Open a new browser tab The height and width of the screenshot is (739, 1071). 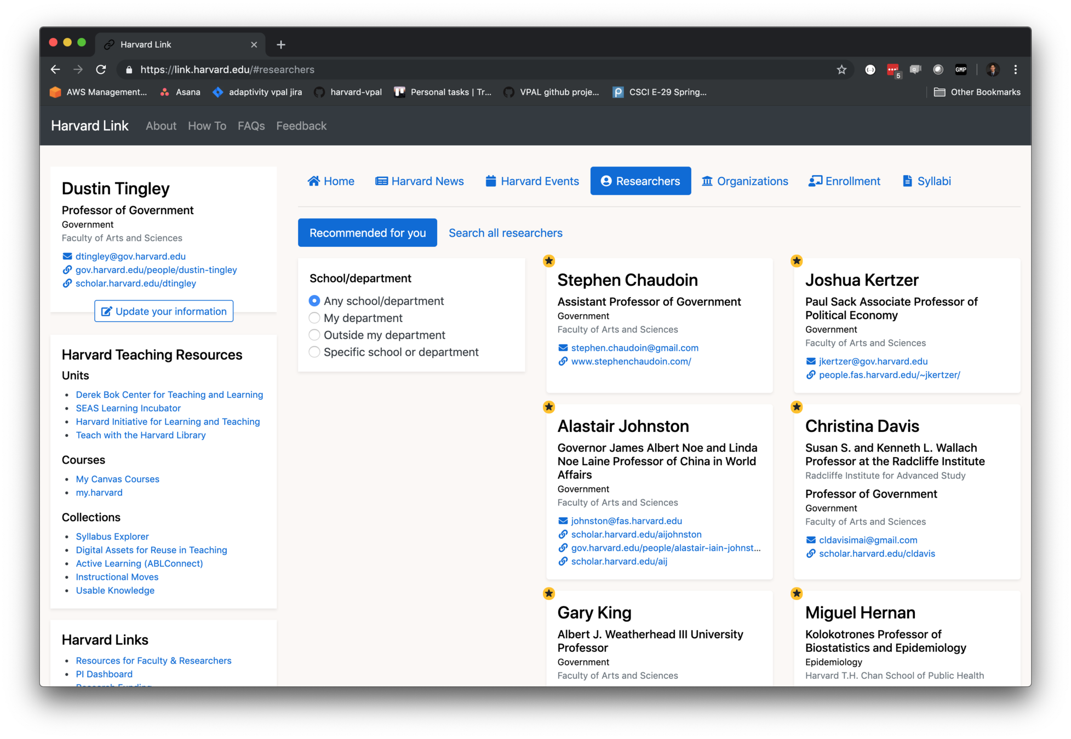pyautogui.click(x=281, y=45)
